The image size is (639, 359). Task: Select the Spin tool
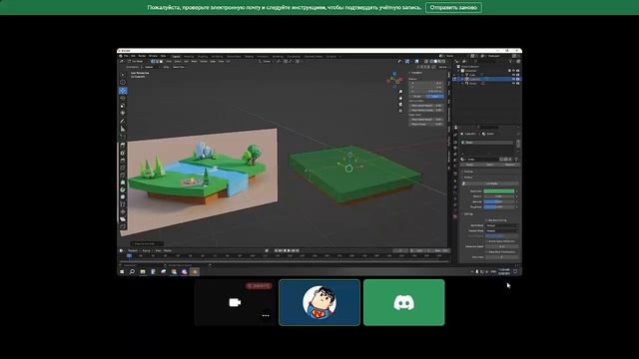pyautogui.click(x=123, y=189)
